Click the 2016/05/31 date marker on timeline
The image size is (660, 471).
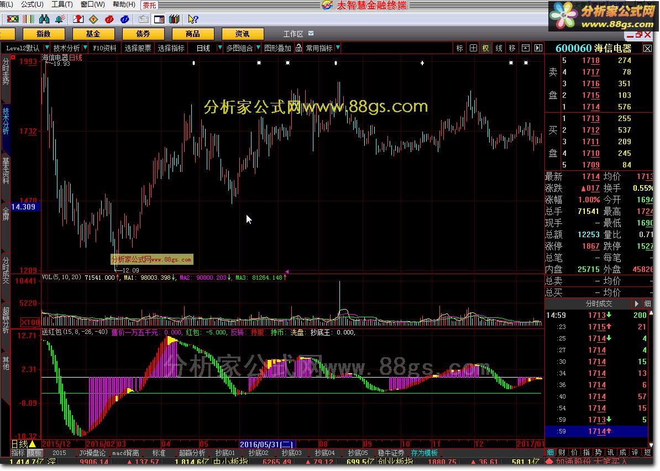point(266,444)
